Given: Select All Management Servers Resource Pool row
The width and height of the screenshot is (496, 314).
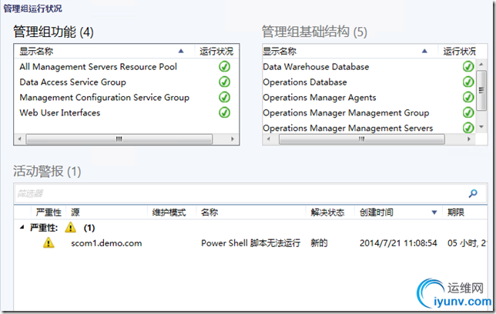Looking at the screenshot, I should pyautogui.click(x=126, y=67).
